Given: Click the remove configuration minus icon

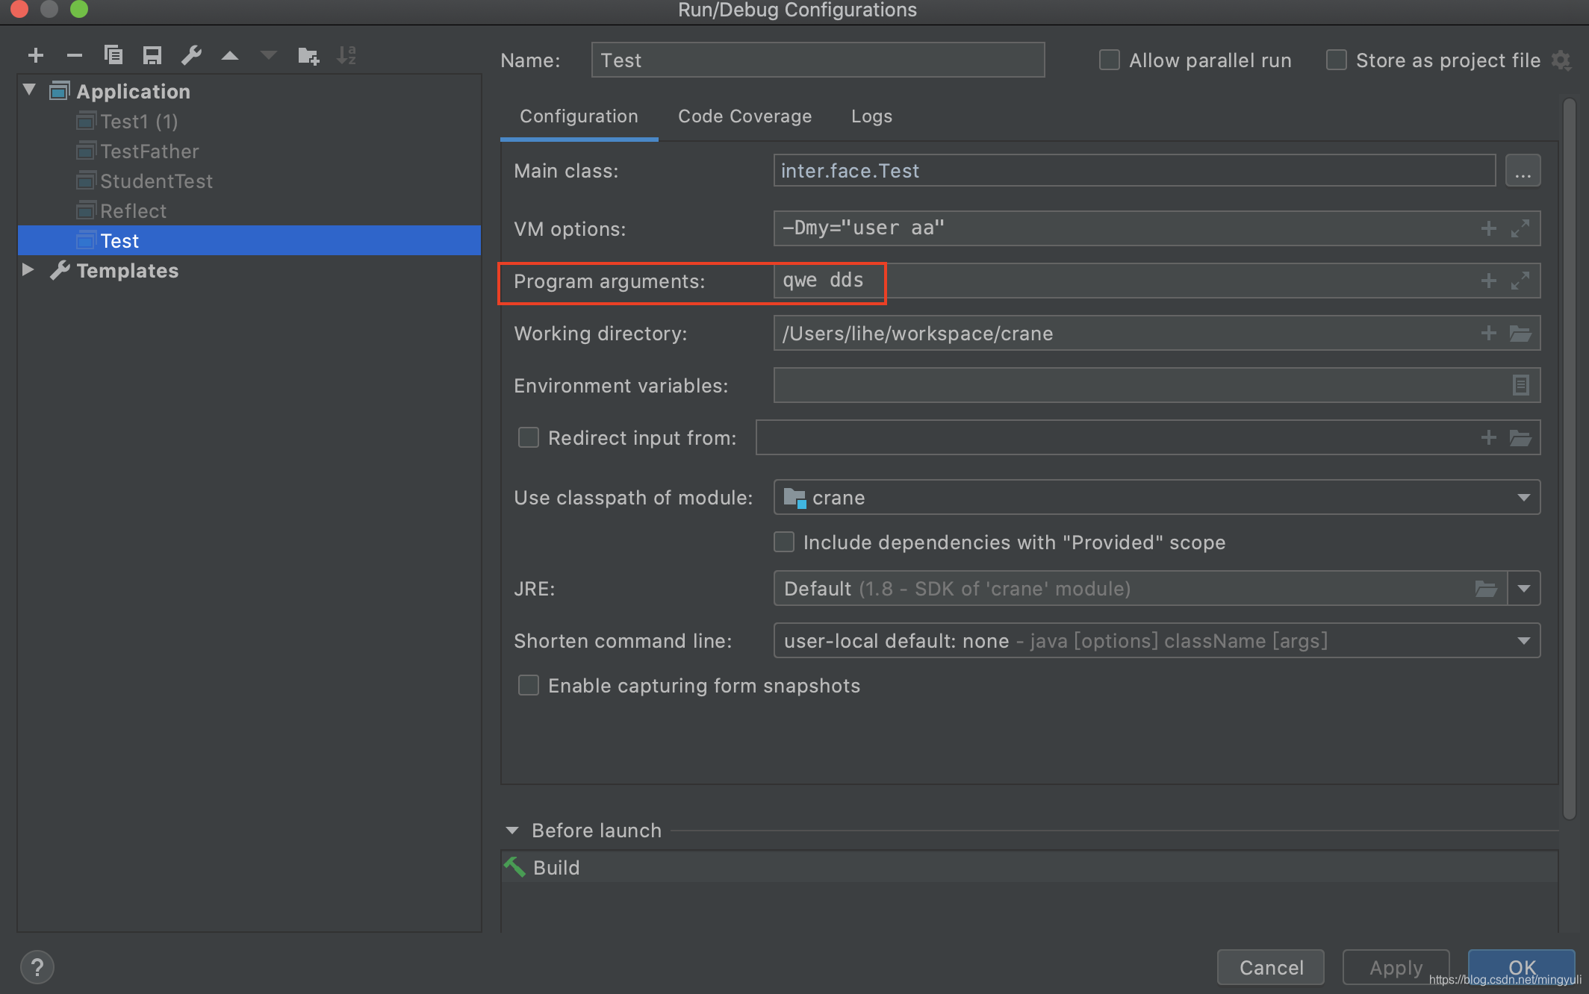Looking at the screenshot, I should [x=74, y=55].
